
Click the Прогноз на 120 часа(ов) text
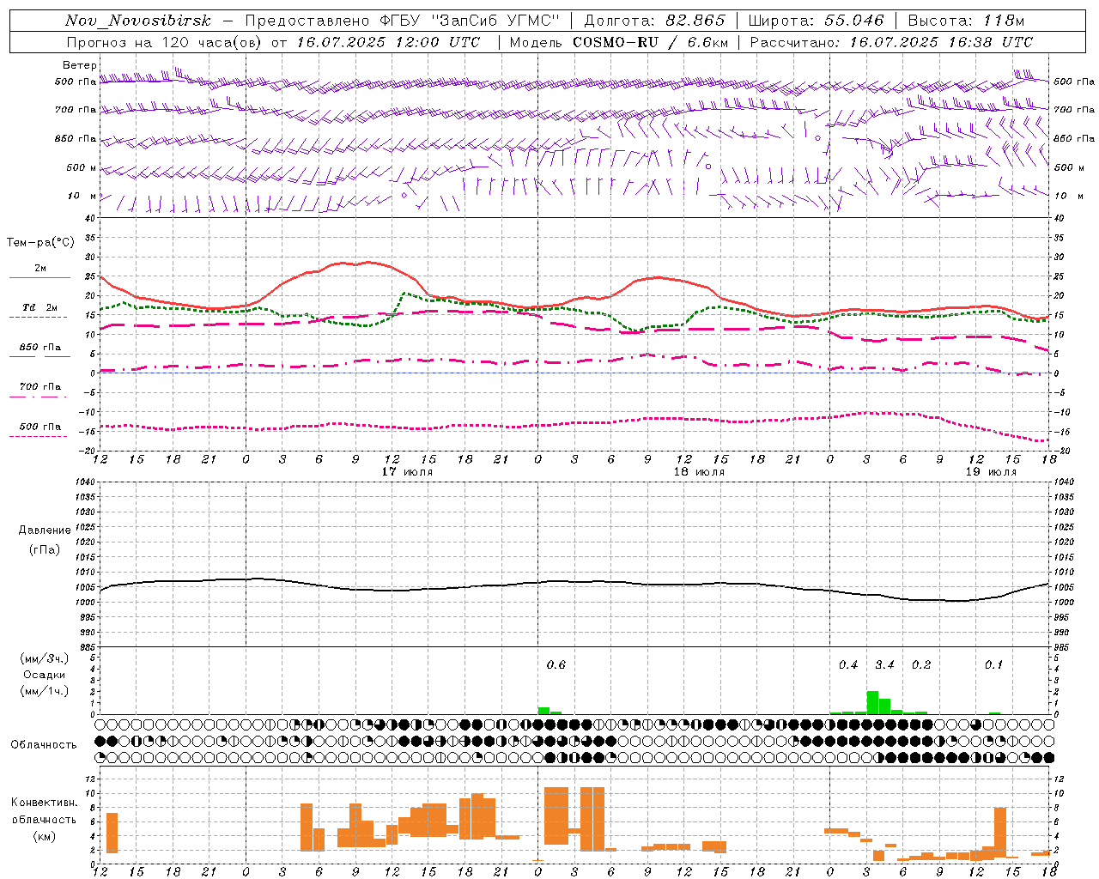click(166, 42)
